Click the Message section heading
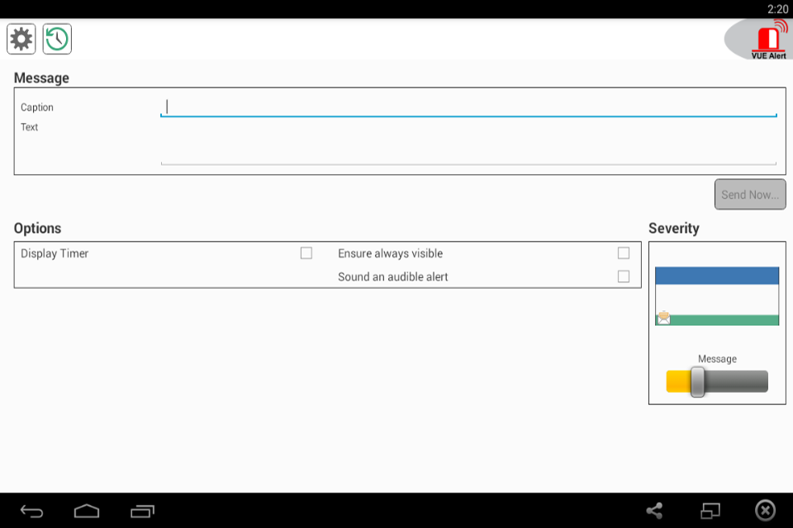The height and width of the screenshot is (528, 793). 41,78
